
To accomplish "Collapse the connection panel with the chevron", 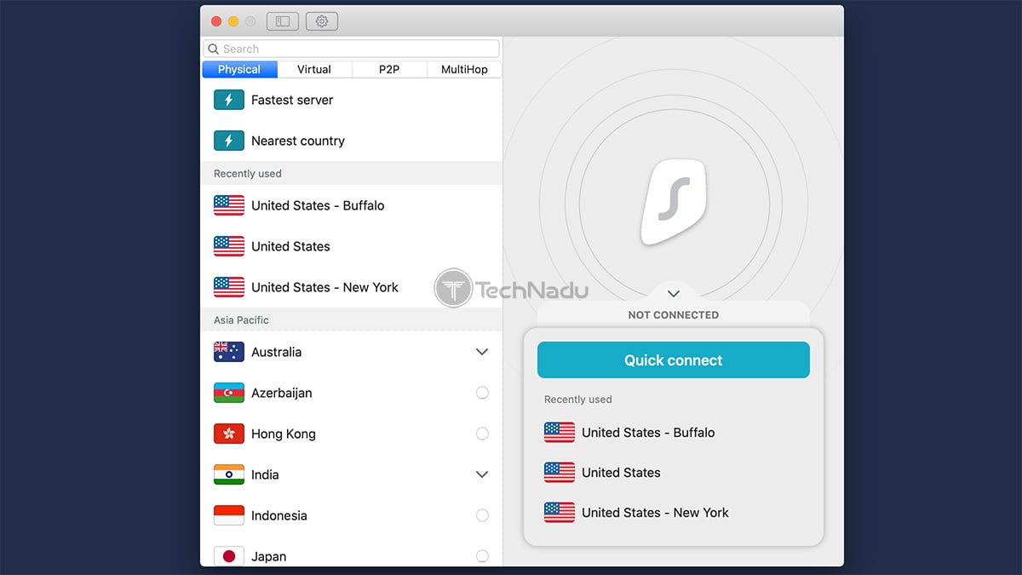I will click(674, 294).
